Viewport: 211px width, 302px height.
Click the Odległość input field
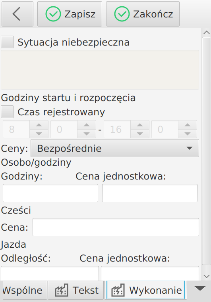point(50,273)
